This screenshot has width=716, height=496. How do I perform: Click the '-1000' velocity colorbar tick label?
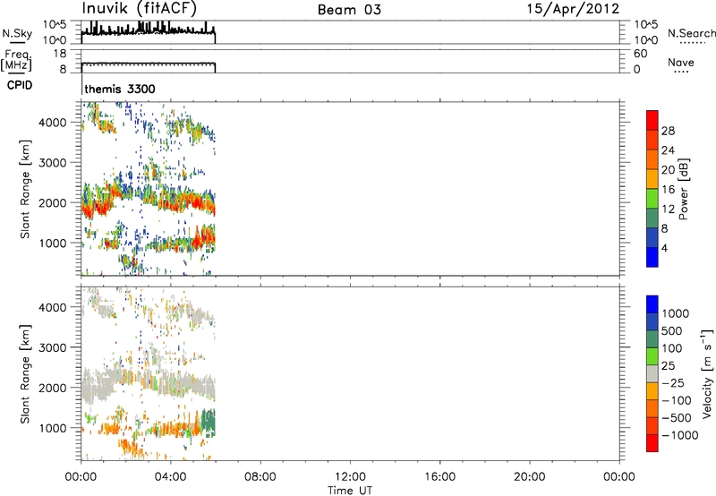point(679,435)
